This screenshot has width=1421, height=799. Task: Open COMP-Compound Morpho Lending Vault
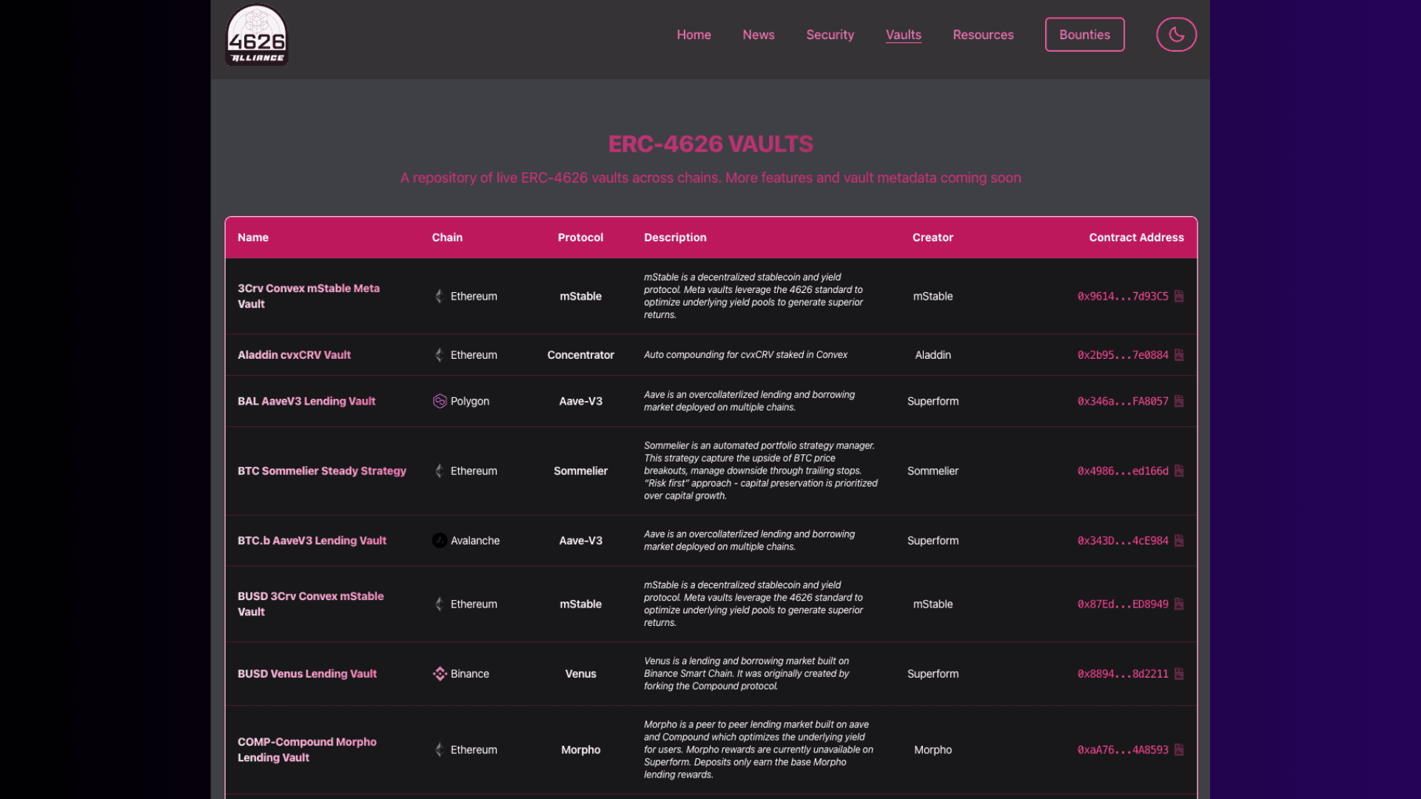pyautogui.click(x=307, y=749)
